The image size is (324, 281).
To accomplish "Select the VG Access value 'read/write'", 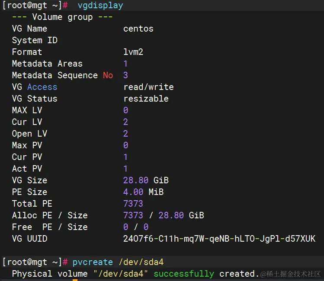I will pyautogui.click(x=148, y=87).
